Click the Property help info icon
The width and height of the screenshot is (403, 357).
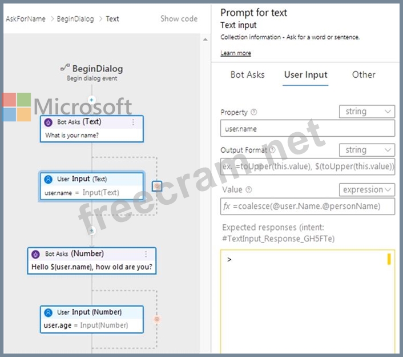tap(254, 113)
